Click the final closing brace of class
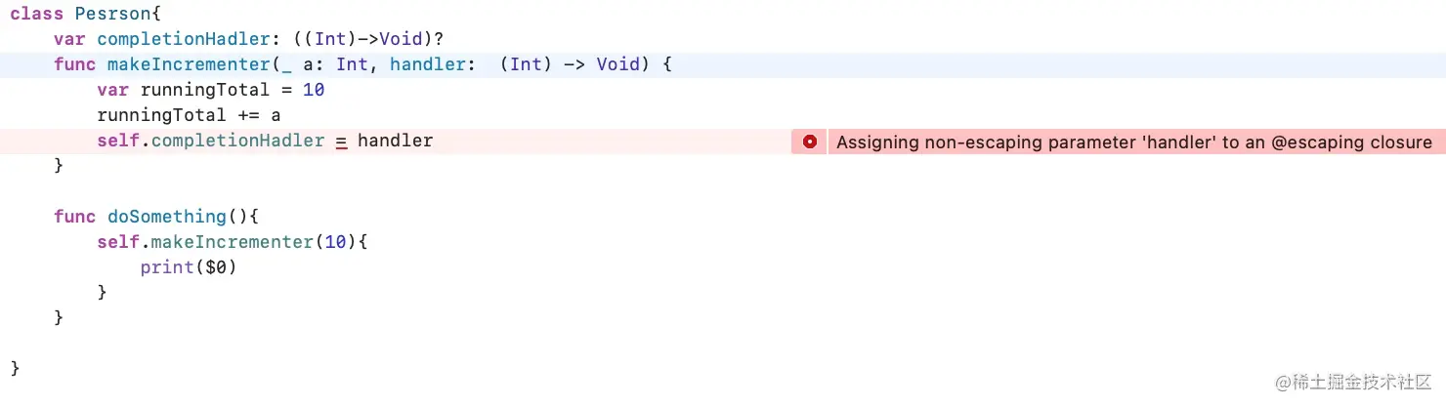The height and width of the screenshot is (406, 1446). pyautogui.click(x=15, y=369)
